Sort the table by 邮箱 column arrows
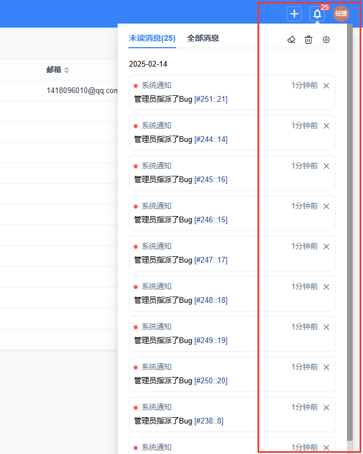Image resolution: width=363 pixels, height=454 pixels. point(67,70)
